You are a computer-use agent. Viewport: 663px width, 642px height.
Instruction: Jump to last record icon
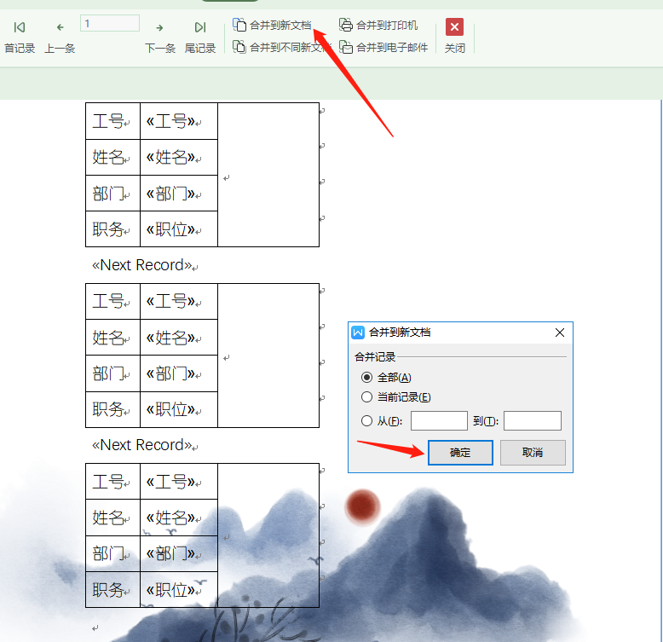pyautogui.click(x=200, y=27)
